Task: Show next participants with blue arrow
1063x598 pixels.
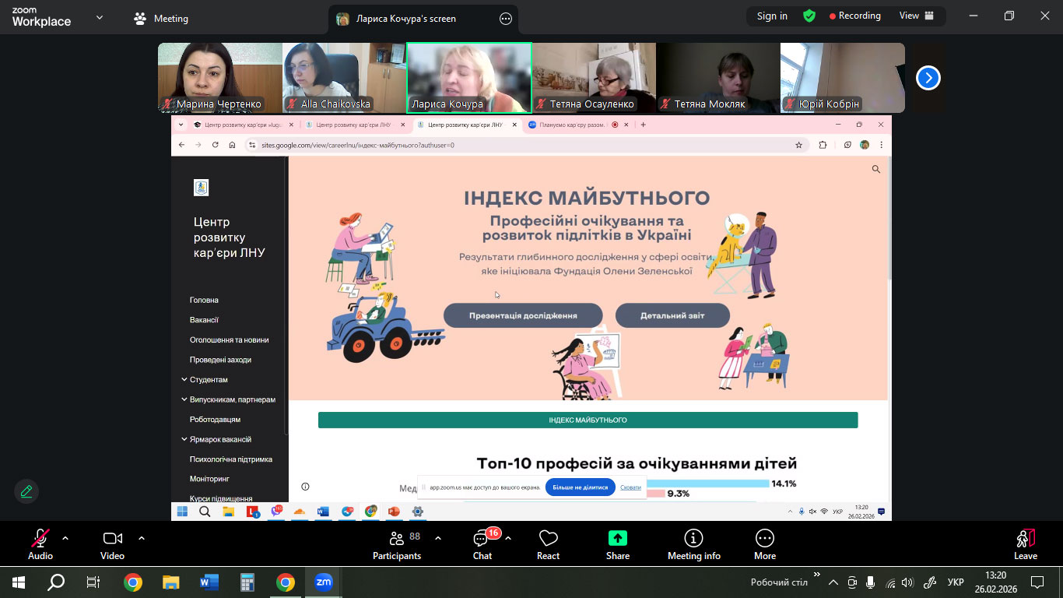Action: [928, 78]
